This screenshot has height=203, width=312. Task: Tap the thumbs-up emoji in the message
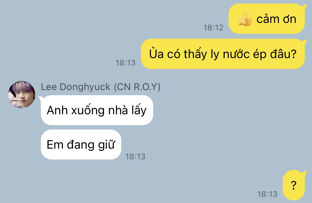(245, 19)
